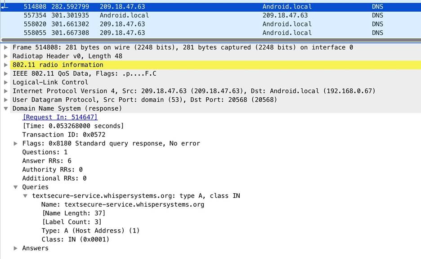Expand the 802.11 radio information section
Image resolution: width=421 pixels, height=259 pixels.
[x=5, y=65]
